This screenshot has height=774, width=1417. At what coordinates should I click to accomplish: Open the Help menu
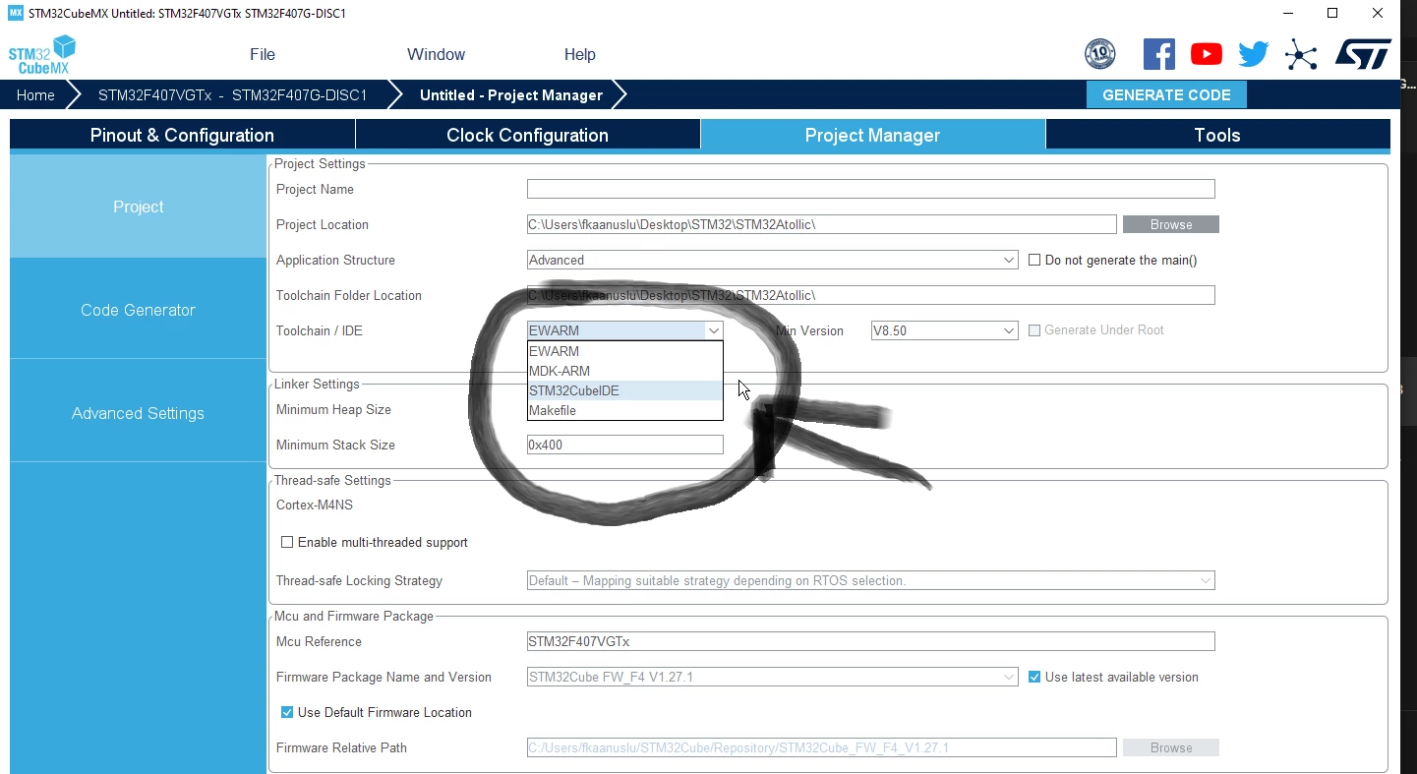(x=580, y=54)
